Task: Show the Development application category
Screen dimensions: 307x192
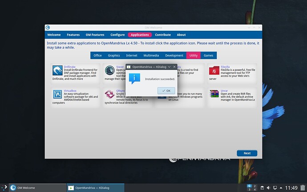Action: [174, 56]
